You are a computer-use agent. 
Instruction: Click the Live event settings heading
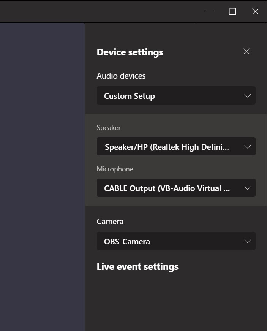137,267
